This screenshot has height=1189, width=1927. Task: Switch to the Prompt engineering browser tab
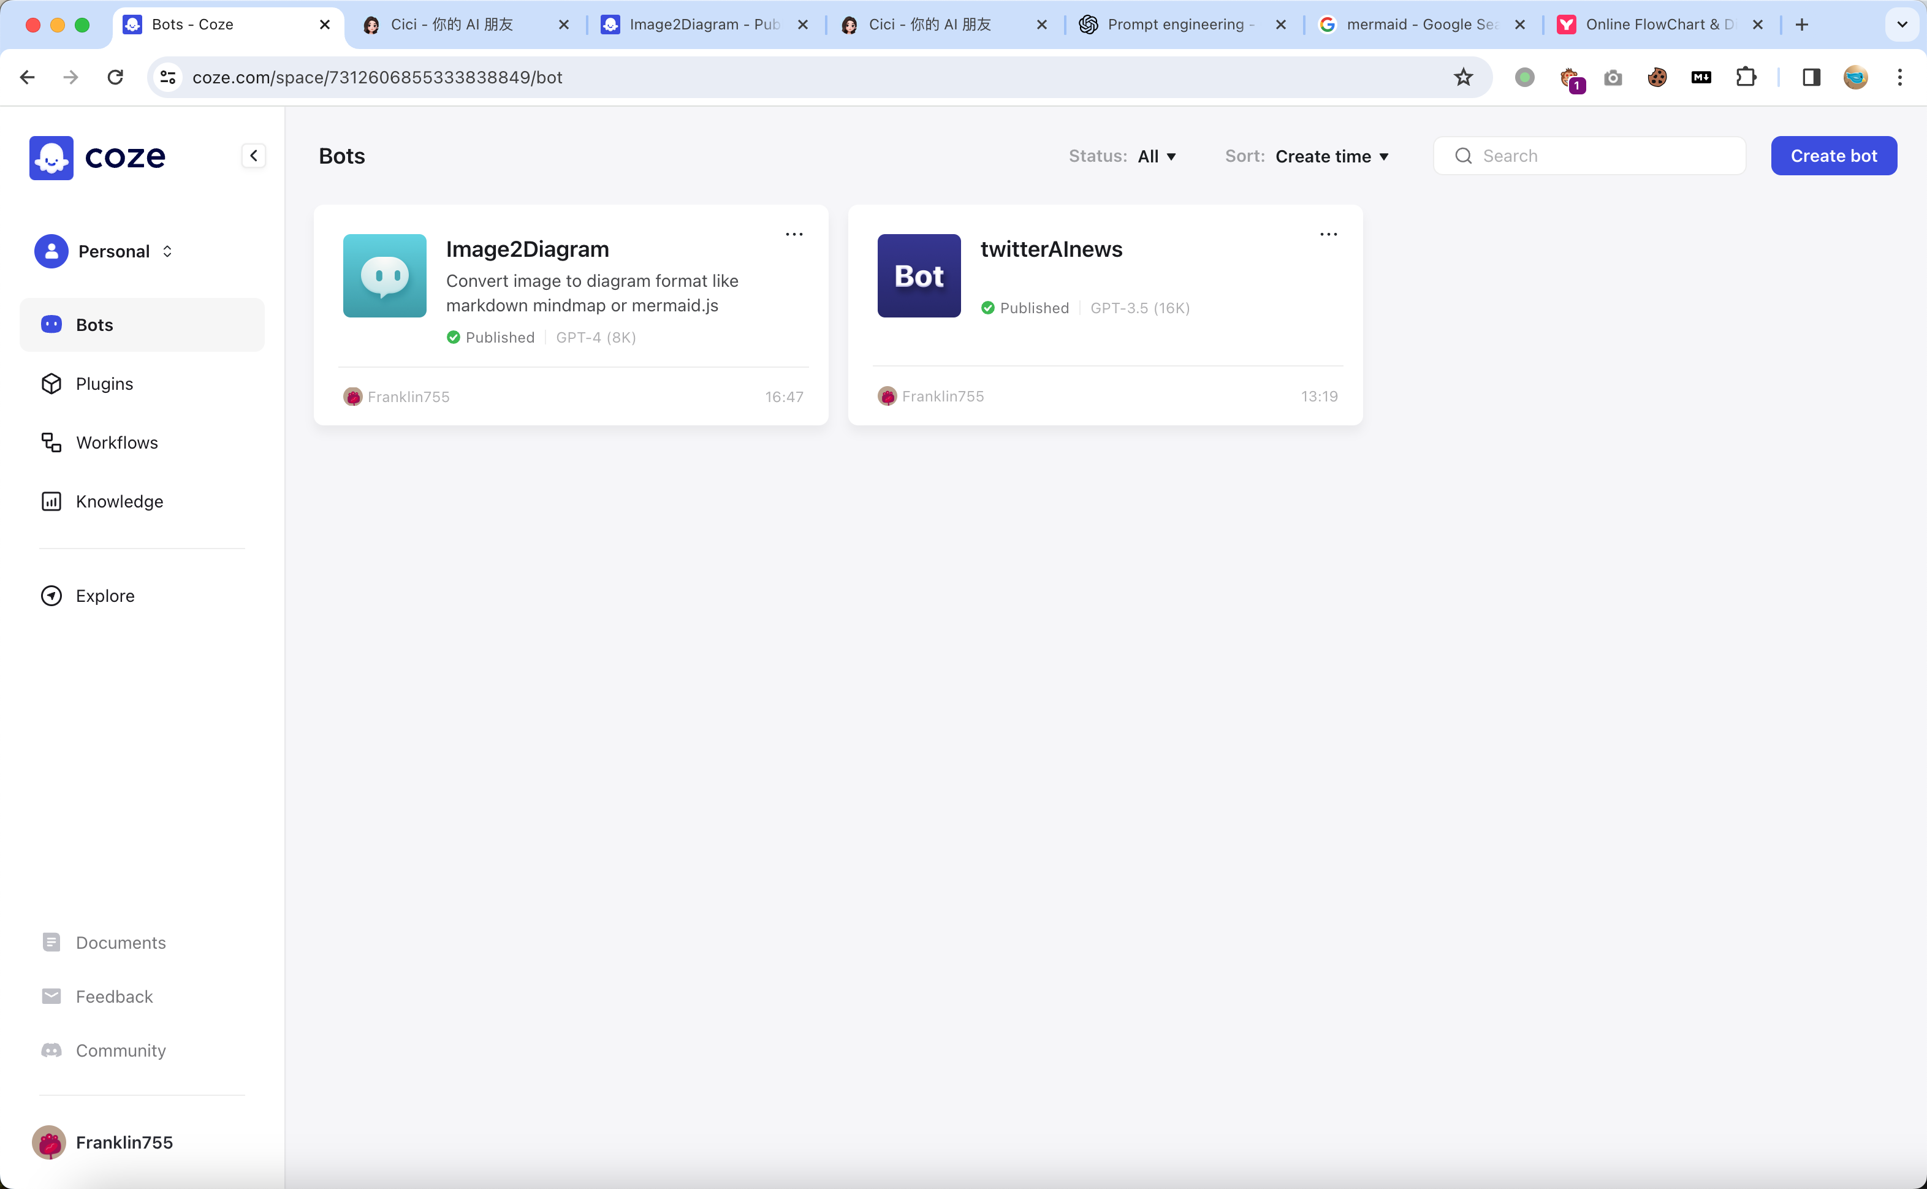[x=1174, y=25]
